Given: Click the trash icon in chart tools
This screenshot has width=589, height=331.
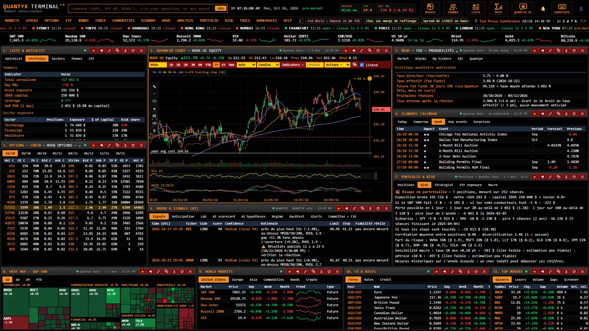Looking at the screenshot, I should [154, 131].
